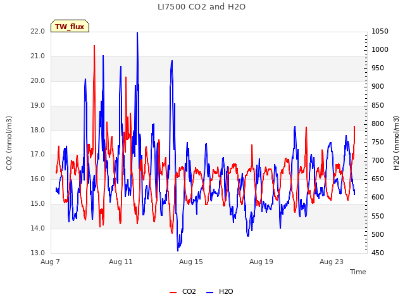
Task: Click the Aug 11 tick label
Action: (121, 262)
